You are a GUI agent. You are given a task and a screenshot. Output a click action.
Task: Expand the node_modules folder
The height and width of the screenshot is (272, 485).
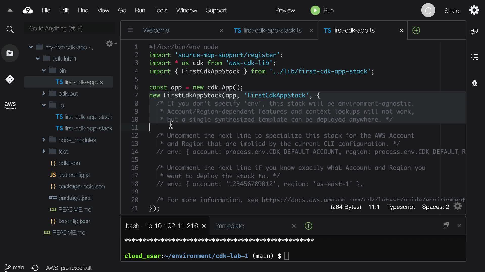pos(44,140)
